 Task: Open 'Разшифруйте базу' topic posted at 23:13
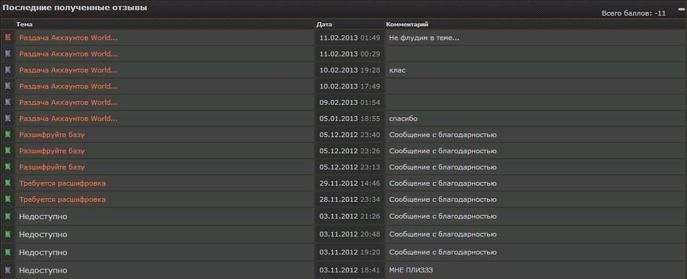[x=52, y=167]
